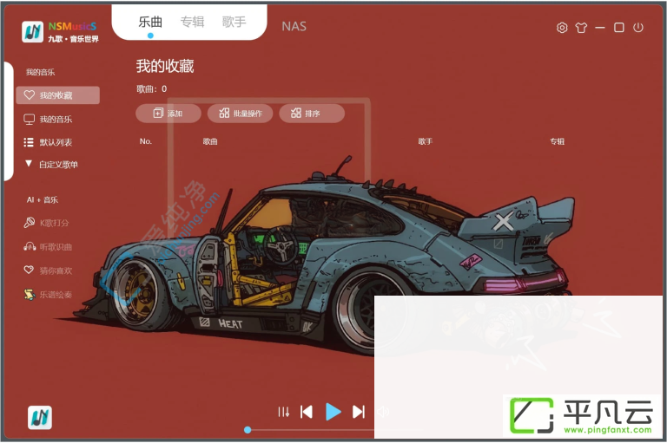Viewport: 667px width, 443px height.
Task: Open 猜你喜欢 heart feature
Action: point(48,270)
